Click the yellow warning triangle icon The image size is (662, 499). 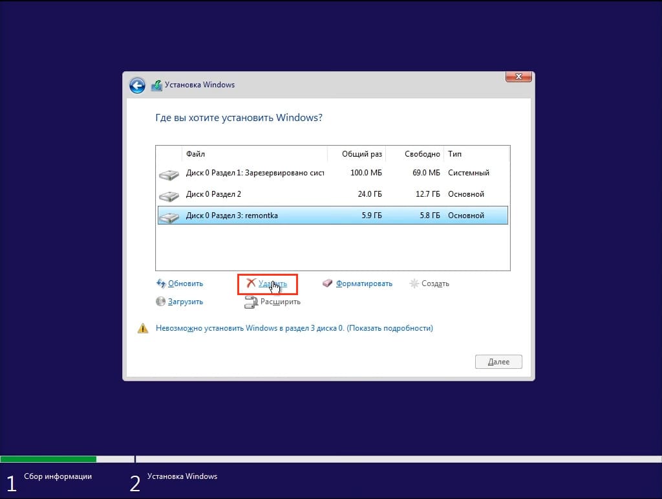tap(143, 328)
